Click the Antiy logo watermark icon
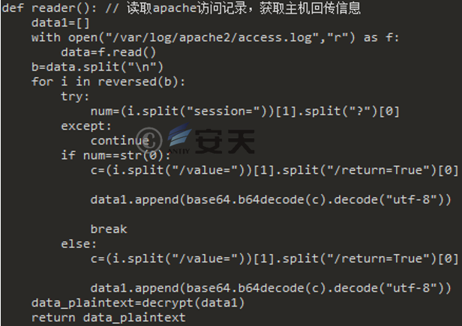This screenshot has height=326, width=462. click(179, 139)
